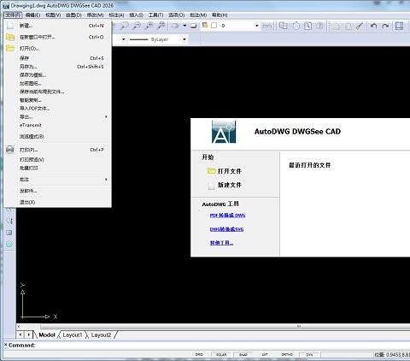The width and height of the screenshot is (410, 361).
Task: Toggle SNAP in the status bar
Action: 243,354
